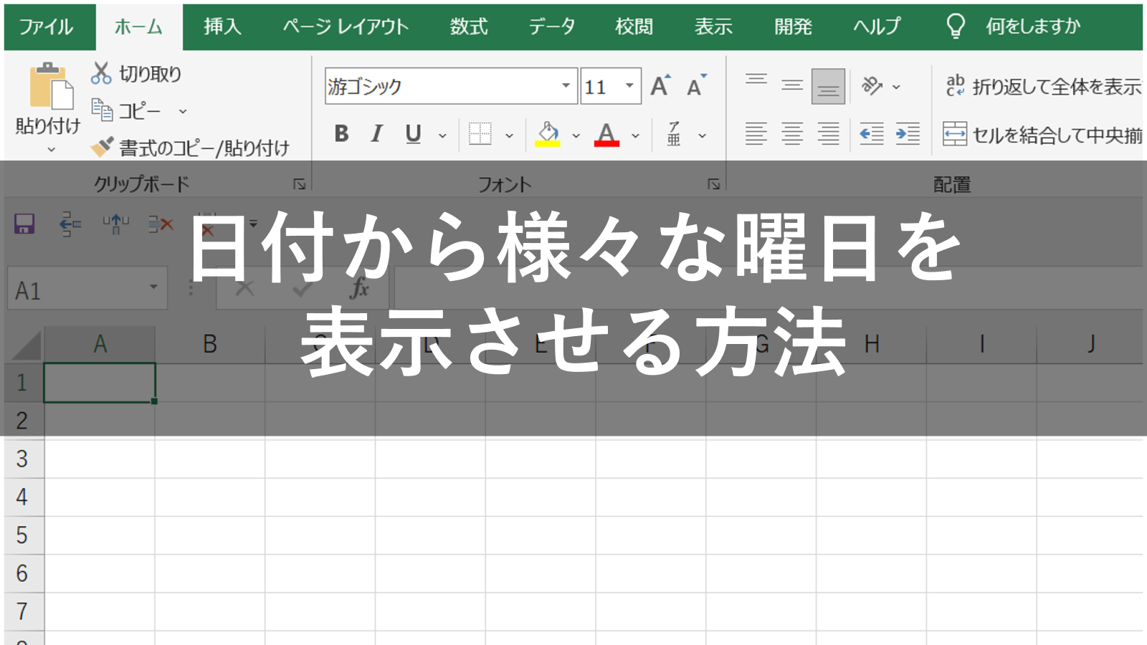Viewport: 1147px width, 645px height.
Task: Open font size 11 dropdown
Action: pos(629,86)
